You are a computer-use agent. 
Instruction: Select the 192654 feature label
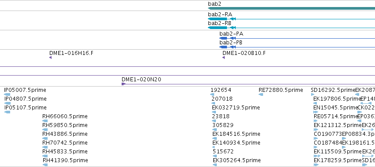(221, 90)
